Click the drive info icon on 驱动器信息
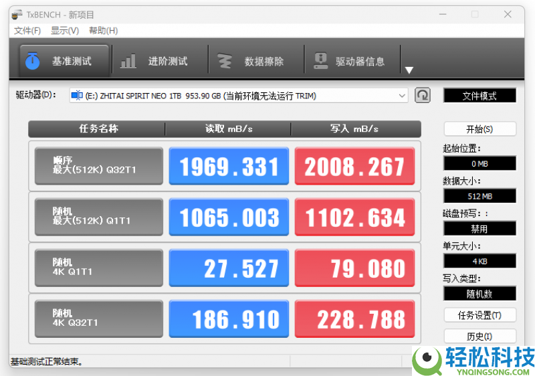Viewport: 535px width, 376px height. tap(321, 61)
